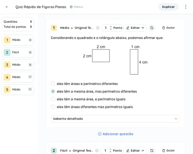Click the info icon beside Original Te... in question 1
The image size is (193, 154).
(x=98, y=28)
